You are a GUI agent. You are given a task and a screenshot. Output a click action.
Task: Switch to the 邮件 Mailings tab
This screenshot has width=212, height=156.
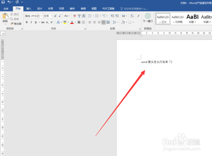72,9
